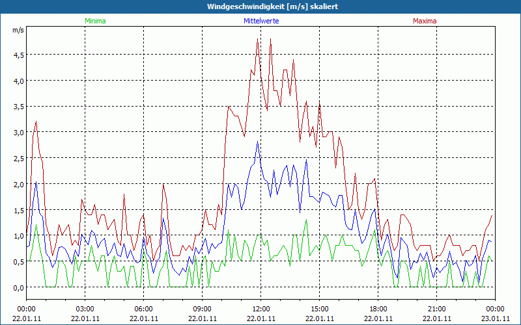Click the 2,0 y-axis value

point(19,185)
